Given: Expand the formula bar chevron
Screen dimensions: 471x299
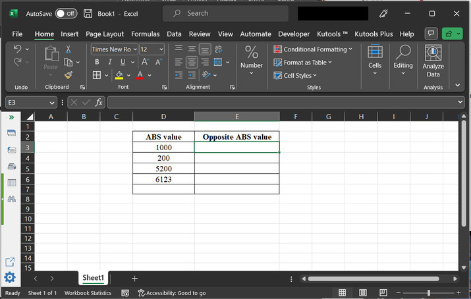Looking at the screenshot, I should click(x=460, y=102).
